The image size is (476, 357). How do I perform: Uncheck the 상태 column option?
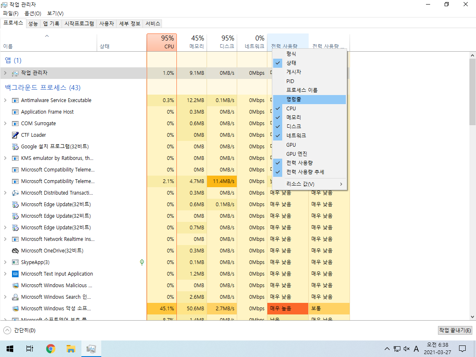pos(309,63)
